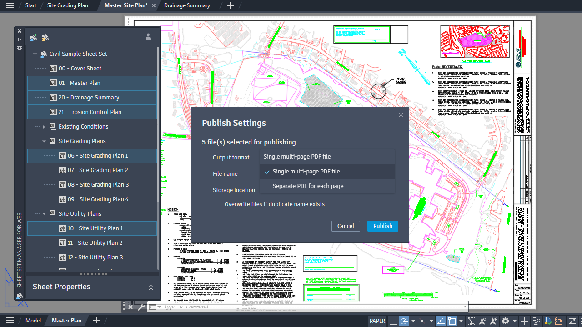This screenshot has width=582, height=327.
Task: Open the signed-in user profile
Action: (x=148, y=37)
